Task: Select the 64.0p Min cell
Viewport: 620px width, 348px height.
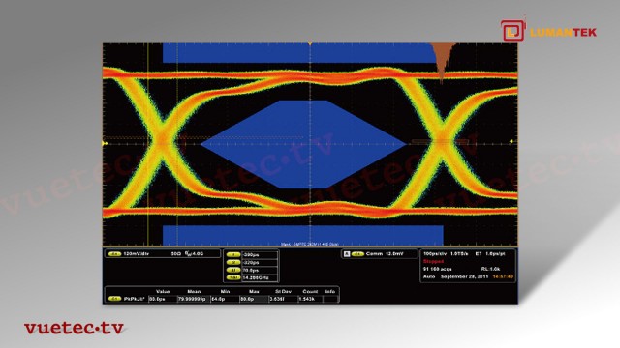Action: coord(225,299)
